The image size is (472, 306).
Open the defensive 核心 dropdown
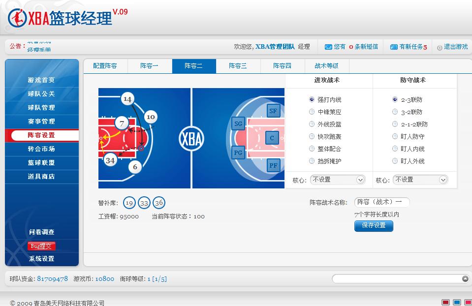(x=442, y=180)
